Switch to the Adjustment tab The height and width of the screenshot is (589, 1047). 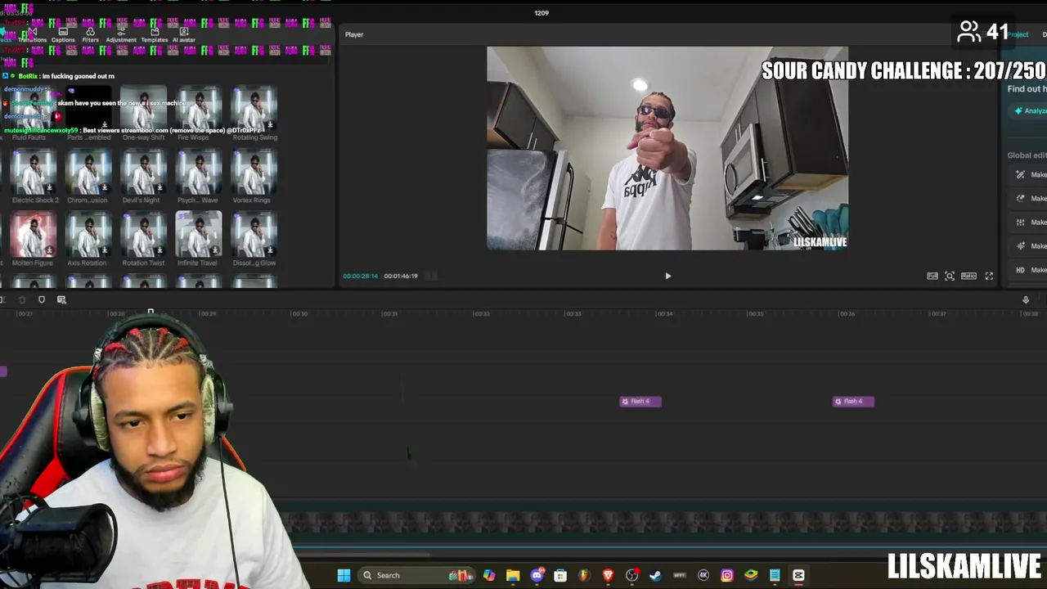(121, 35)
